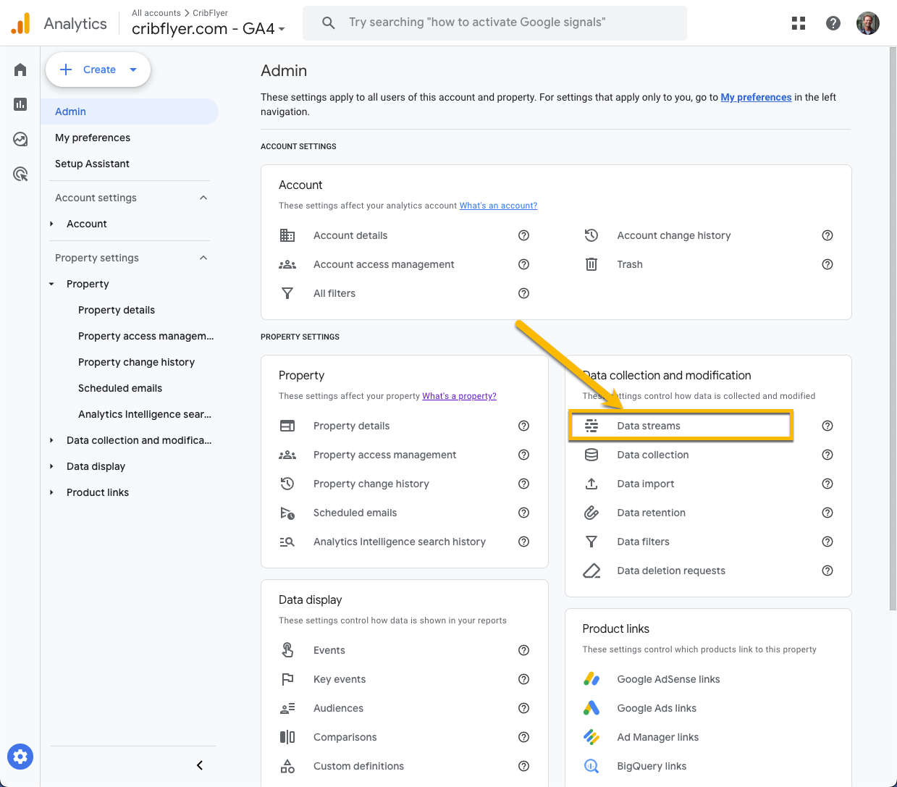The image size is (897, 787).
Task: Click help icon beside Comparisons
Action: tap(524, 737)
